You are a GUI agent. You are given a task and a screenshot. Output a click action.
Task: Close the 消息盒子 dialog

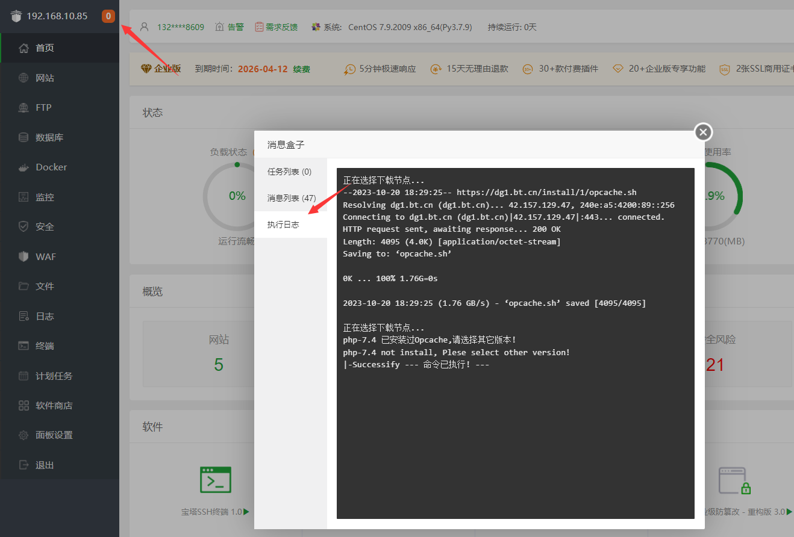click(x=703, y=132)
